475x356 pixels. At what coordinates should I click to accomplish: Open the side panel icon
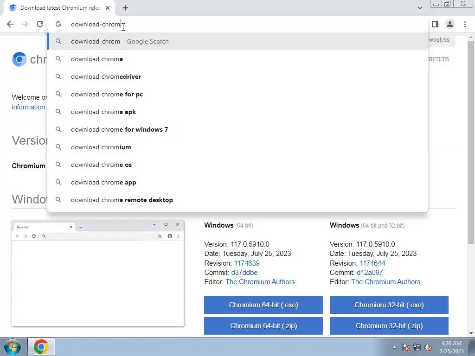click(435, 24)
